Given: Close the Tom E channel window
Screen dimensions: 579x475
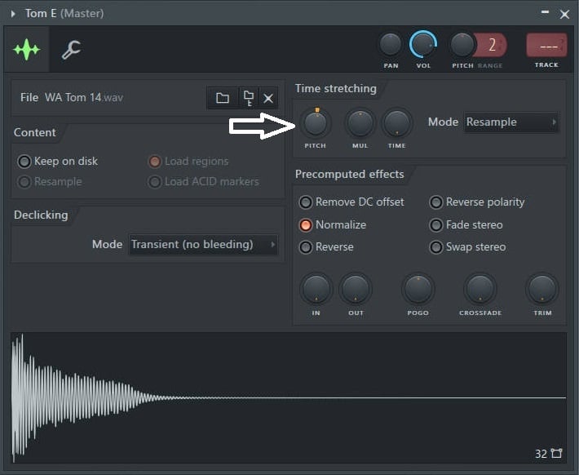Looking at the screenshot, I should [x=564, y=15].
